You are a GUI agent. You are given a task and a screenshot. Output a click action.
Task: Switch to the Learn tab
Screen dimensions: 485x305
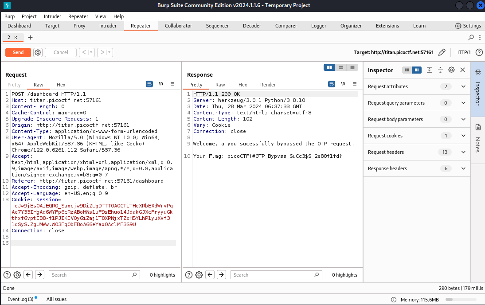click(x=419, y=26)
